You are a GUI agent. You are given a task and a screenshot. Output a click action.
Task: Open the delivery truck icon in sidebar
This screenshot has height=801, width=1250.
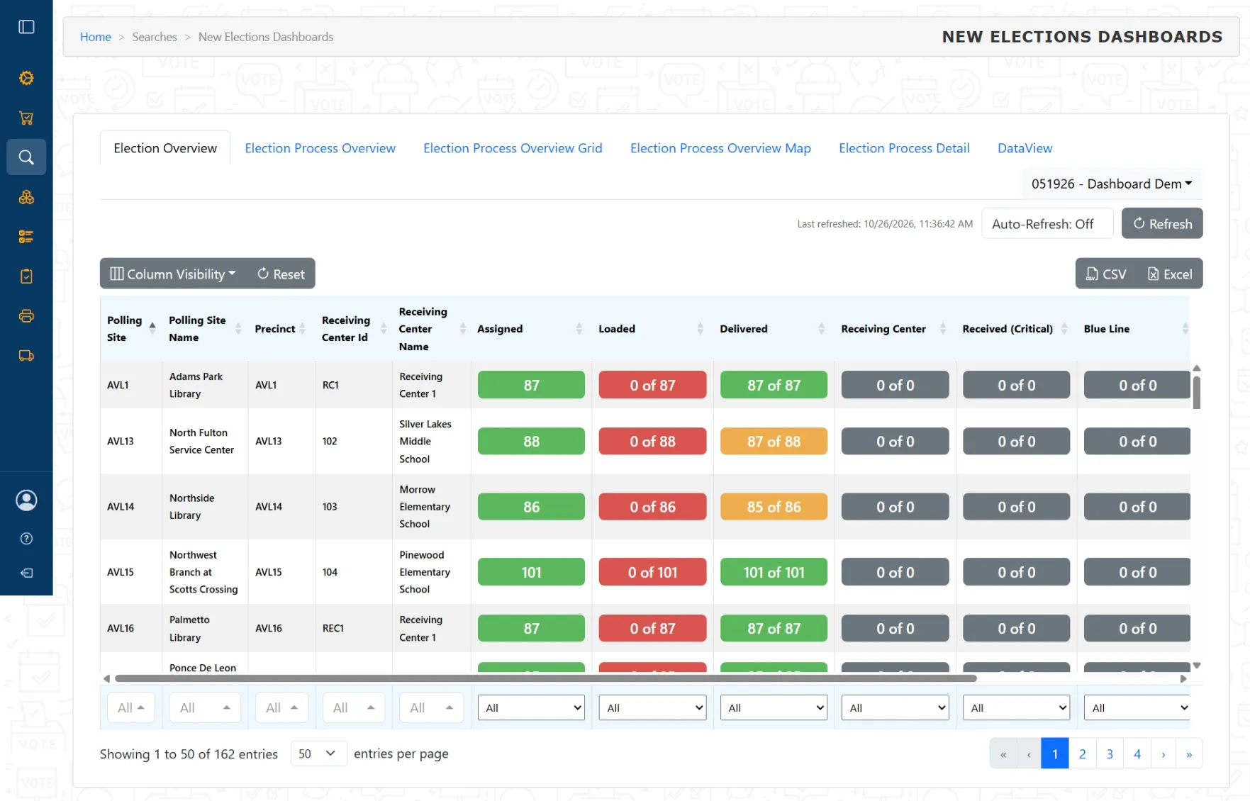click(26, 356)
